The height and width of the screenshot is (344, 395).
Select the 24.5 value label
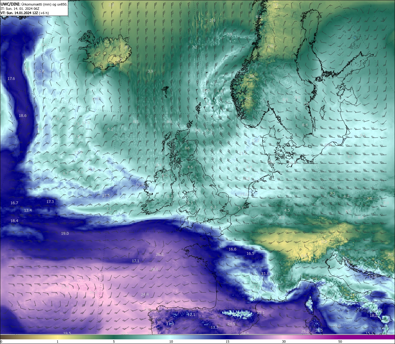coord(231,324)
